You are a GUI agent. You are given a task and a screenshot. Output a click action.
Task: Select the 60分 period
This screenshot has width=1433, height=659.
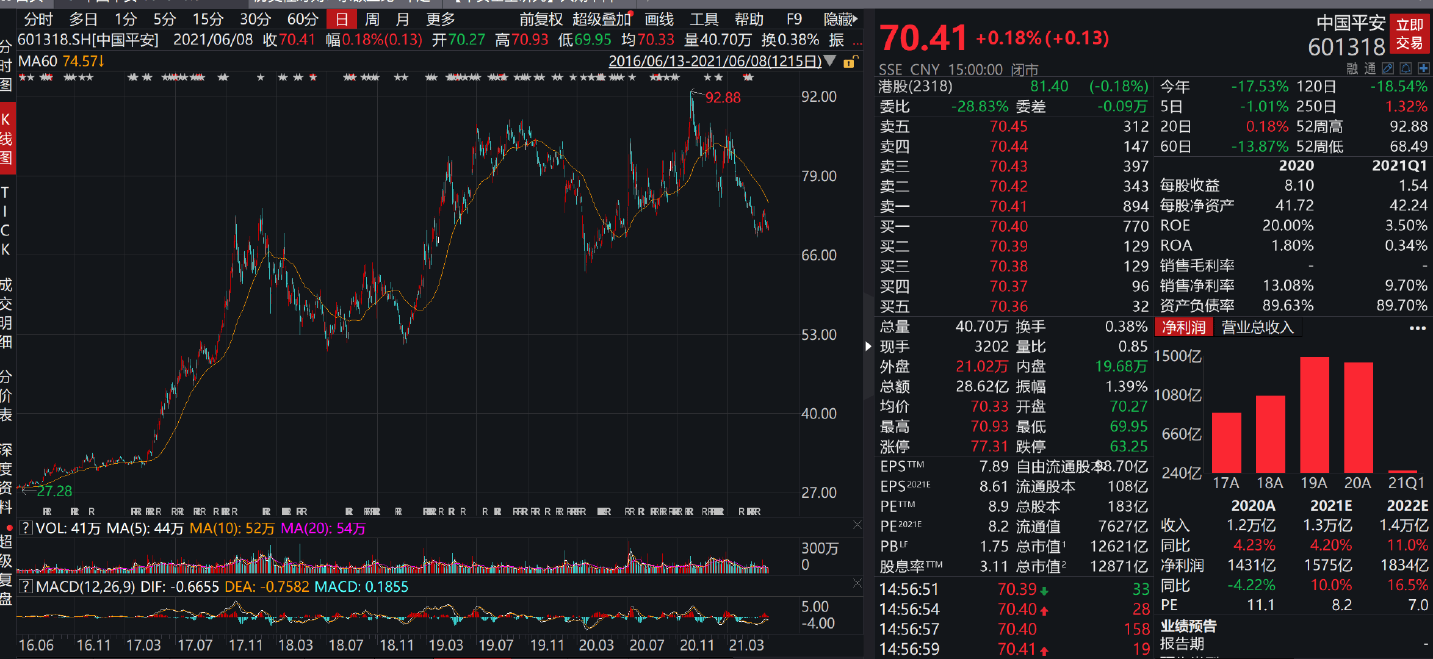point(303,20)
